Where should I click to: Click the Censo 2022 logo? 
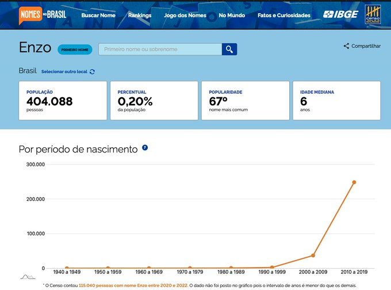[373, 15]
